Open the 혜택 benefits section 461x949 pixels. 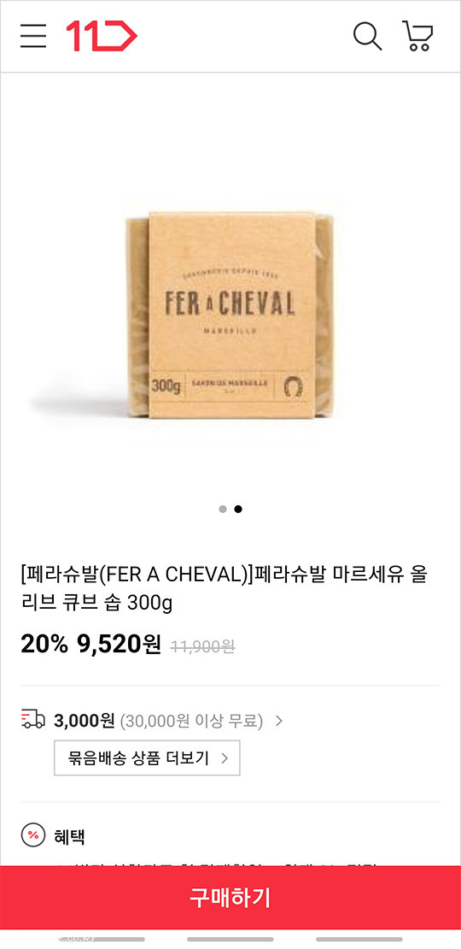[x=69, y=836]
